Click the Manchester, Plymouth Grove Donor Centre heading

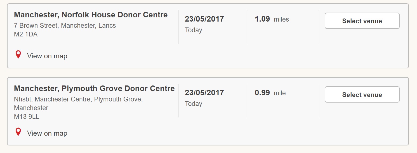(x=94, y=89)
